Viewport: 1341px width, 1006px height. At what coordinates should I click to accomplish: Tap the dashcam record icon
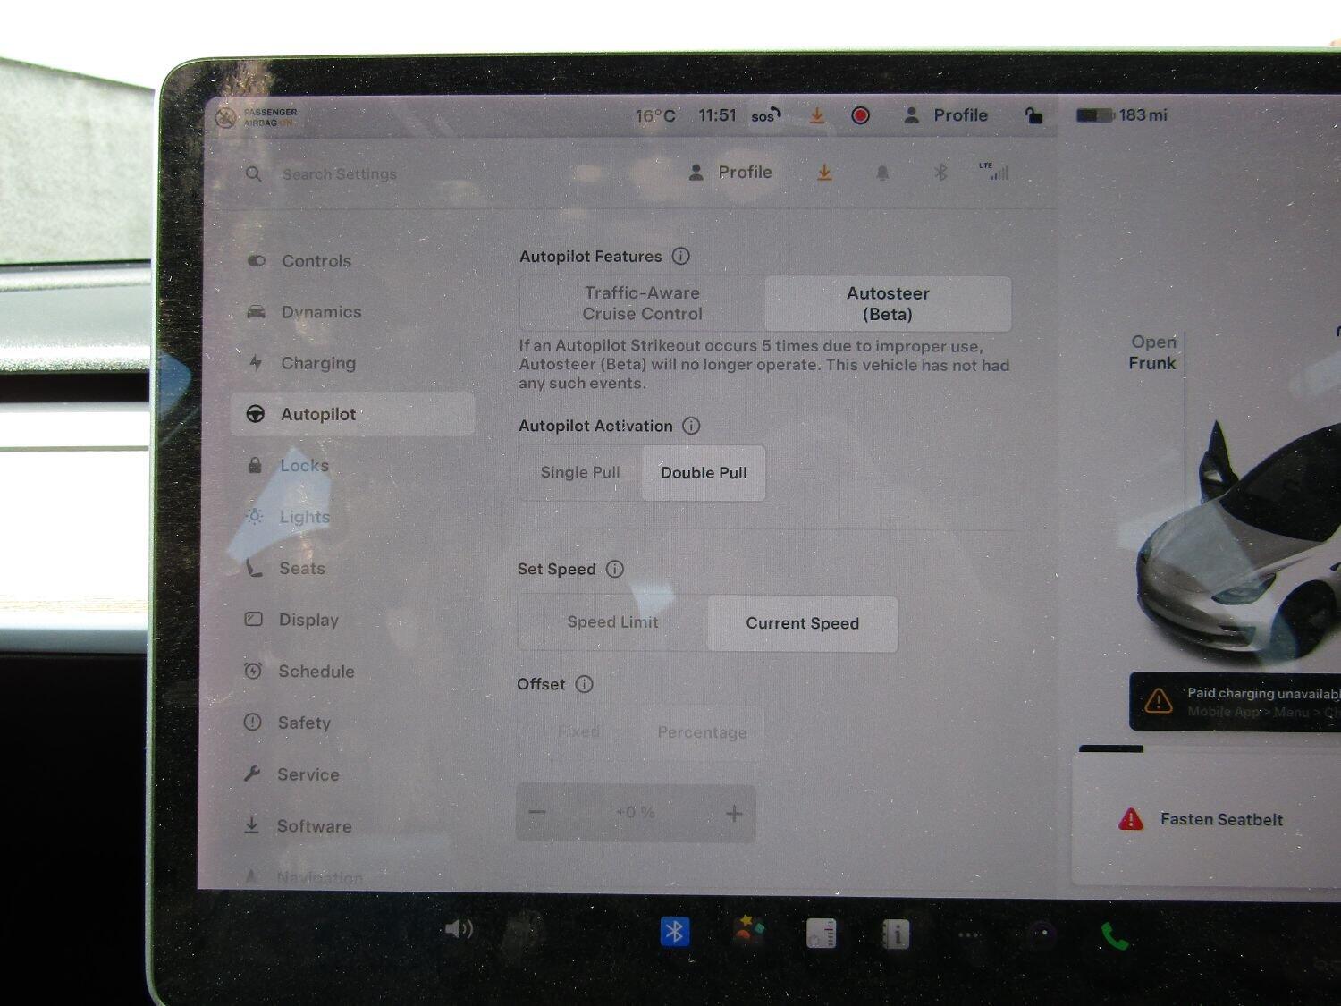860,115
